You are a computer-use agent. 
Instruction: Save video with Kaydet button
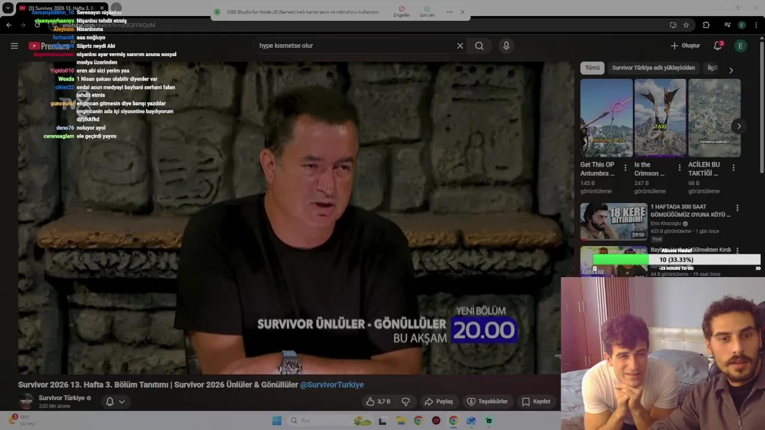536,401
